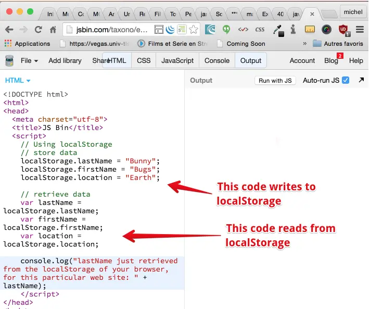Open Chrome hamburger menu icon
370x309 pixels.
(360, 30)
